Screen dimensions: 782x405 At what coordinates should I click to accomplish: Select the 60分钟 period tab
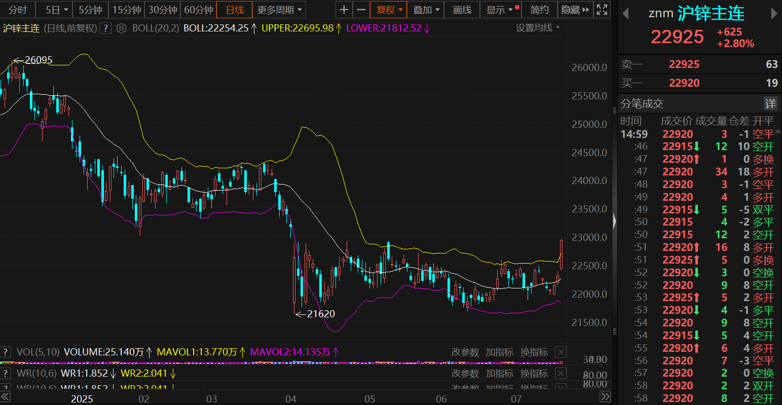(198, 10)
